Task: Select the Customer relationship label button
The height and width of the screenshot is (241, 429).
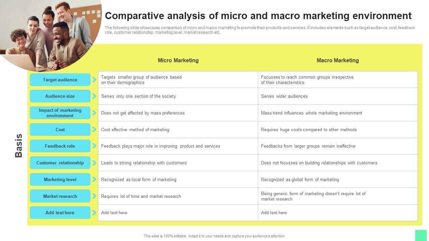Action: click(60, 163)
